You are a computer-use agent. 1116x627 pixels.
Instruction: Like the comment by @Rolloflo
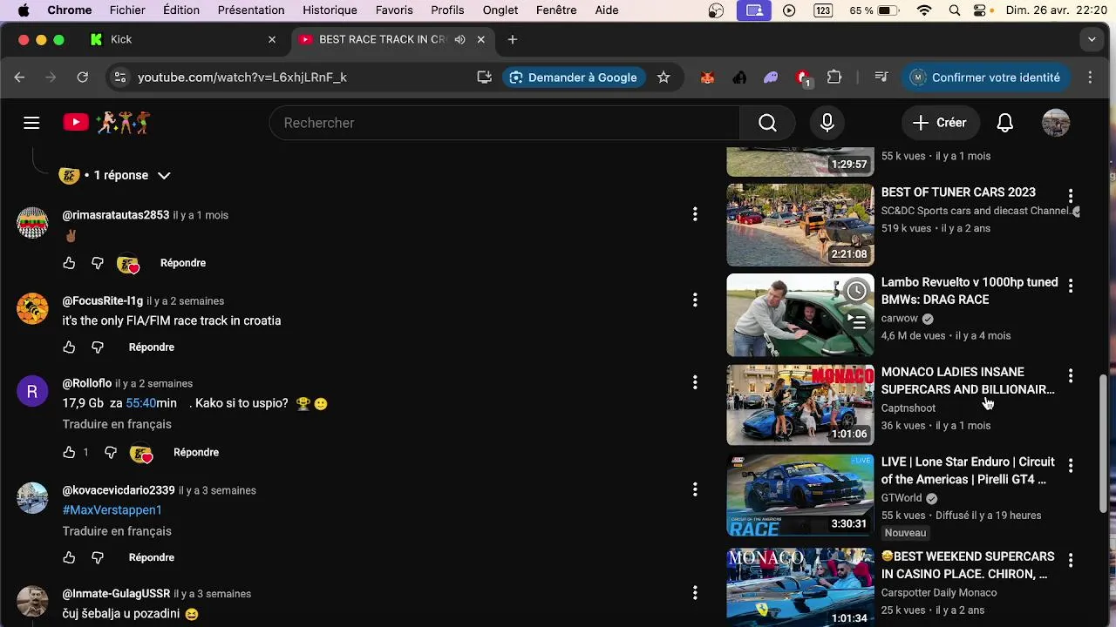69,453
